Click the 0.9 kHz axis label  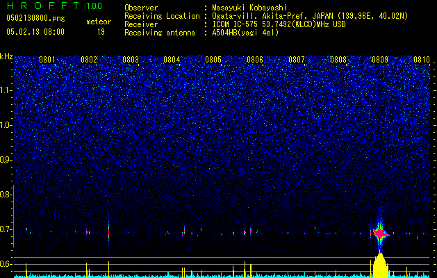point(6,160)
